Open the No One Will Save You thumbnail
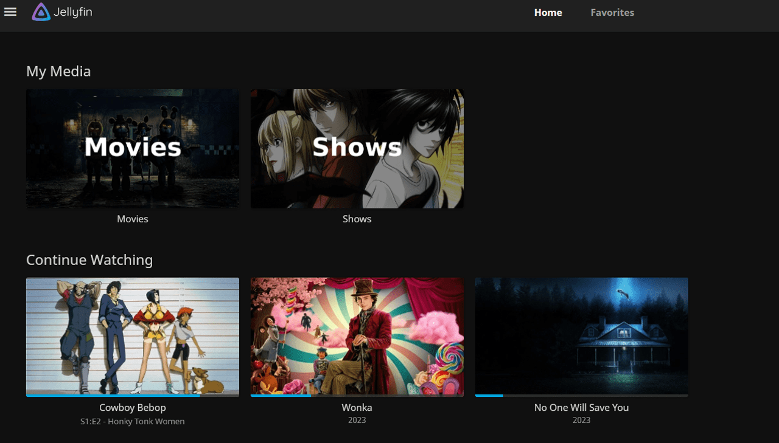Viewport: 779px width, 443px height. pyautogui.click(x=581, y=334)
